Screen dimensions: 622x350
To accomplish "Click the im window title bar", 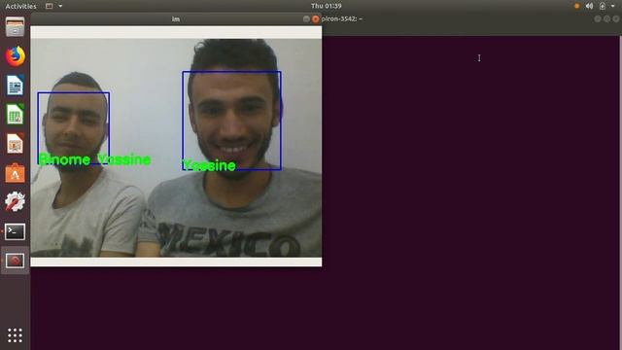I will 176,19.
